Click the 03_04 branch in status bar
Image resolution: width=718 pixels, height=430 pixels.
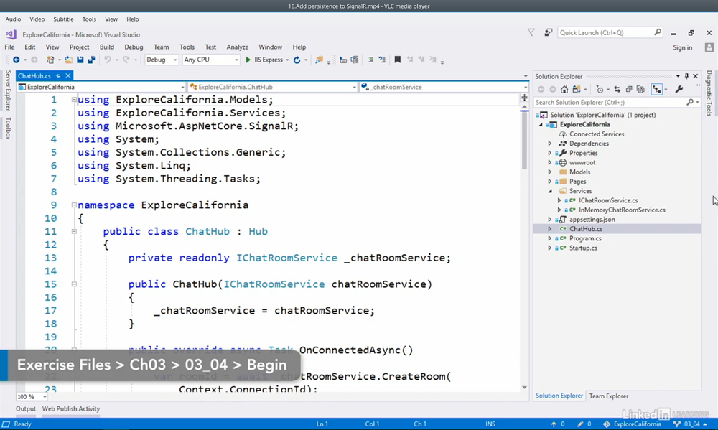click(690, 424)
